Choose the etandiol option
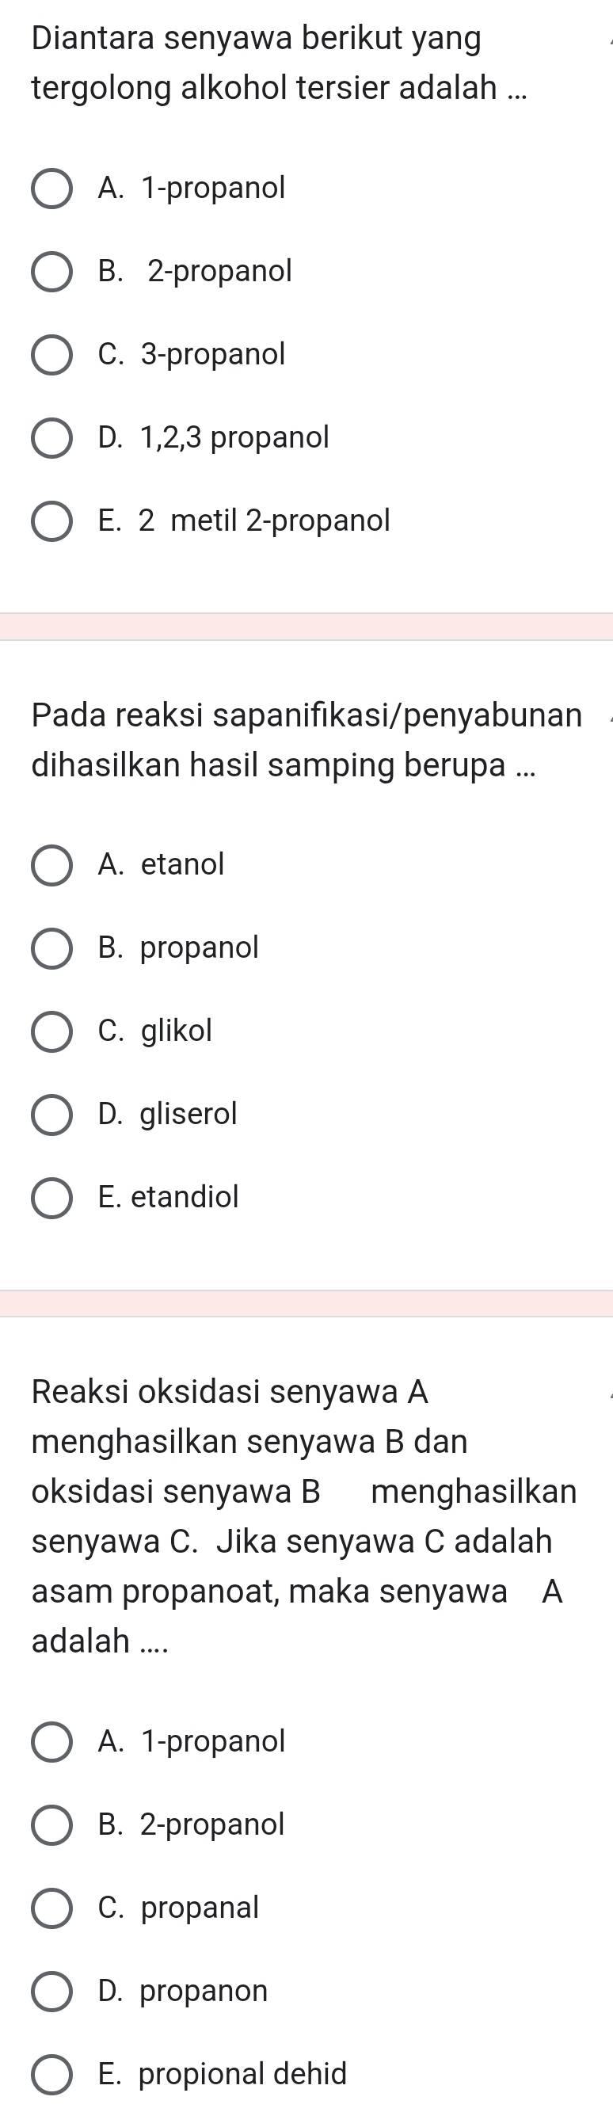 (x=51, y=1198)
